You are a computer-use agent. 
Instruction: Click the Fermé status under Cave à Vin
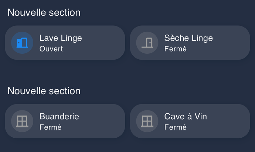pos(175,127)
